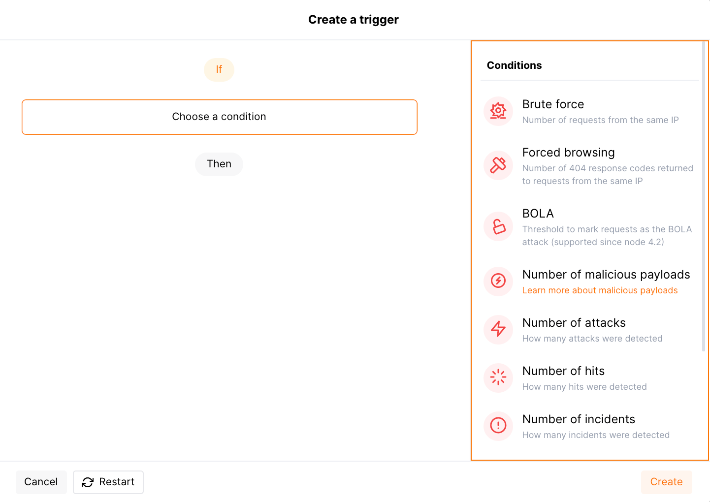The image size is (710, 502).
Task: Pick the Number of malicious payloads condition
Action: (606, 275)
